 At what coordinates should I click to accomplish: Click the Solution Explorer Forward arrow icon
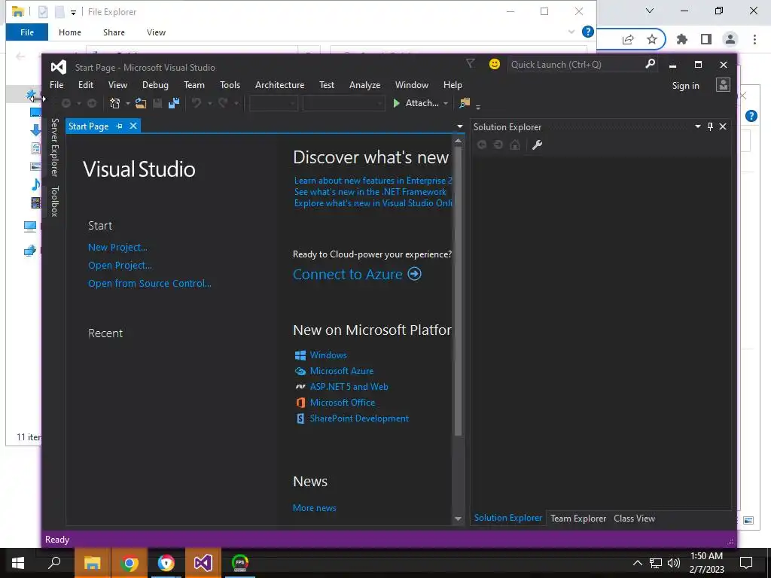498,144
